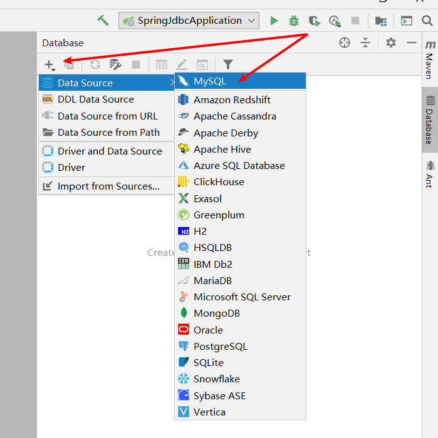Select Data Source menu entry
Image resolution: width=438 pixels, height=438 pixels.
point(107,83)
